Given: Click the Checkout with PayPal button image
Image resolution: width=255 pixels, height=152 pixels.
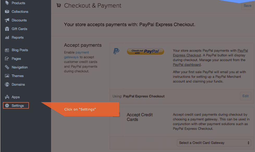Looking at the screenshot, I should click(145, 51).
